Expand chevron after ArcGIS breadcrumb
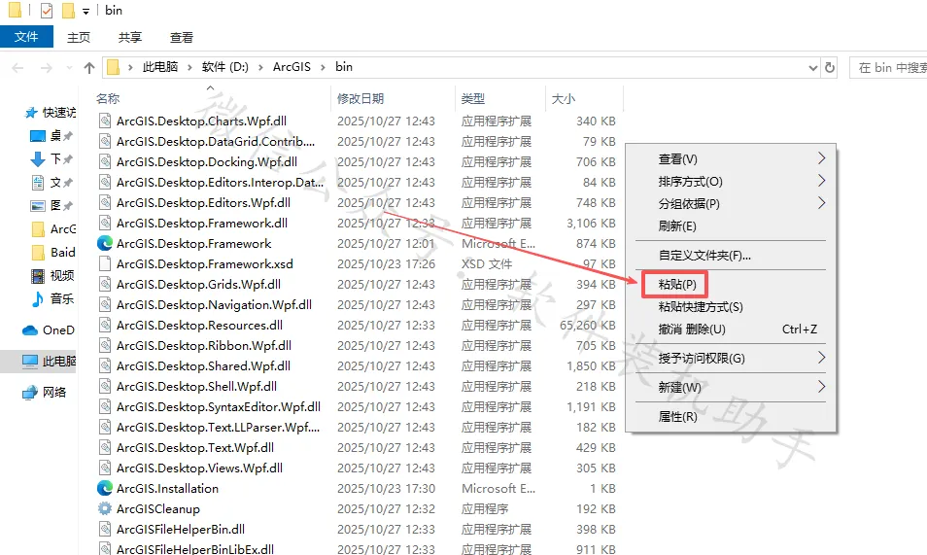 click(323, 67)
